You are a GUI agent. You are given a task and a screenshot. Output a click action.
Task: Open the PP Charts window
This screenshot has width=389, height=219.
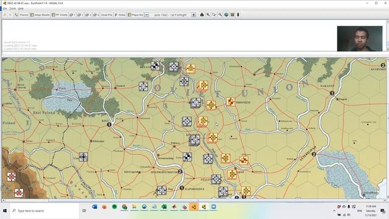(60, 15)
